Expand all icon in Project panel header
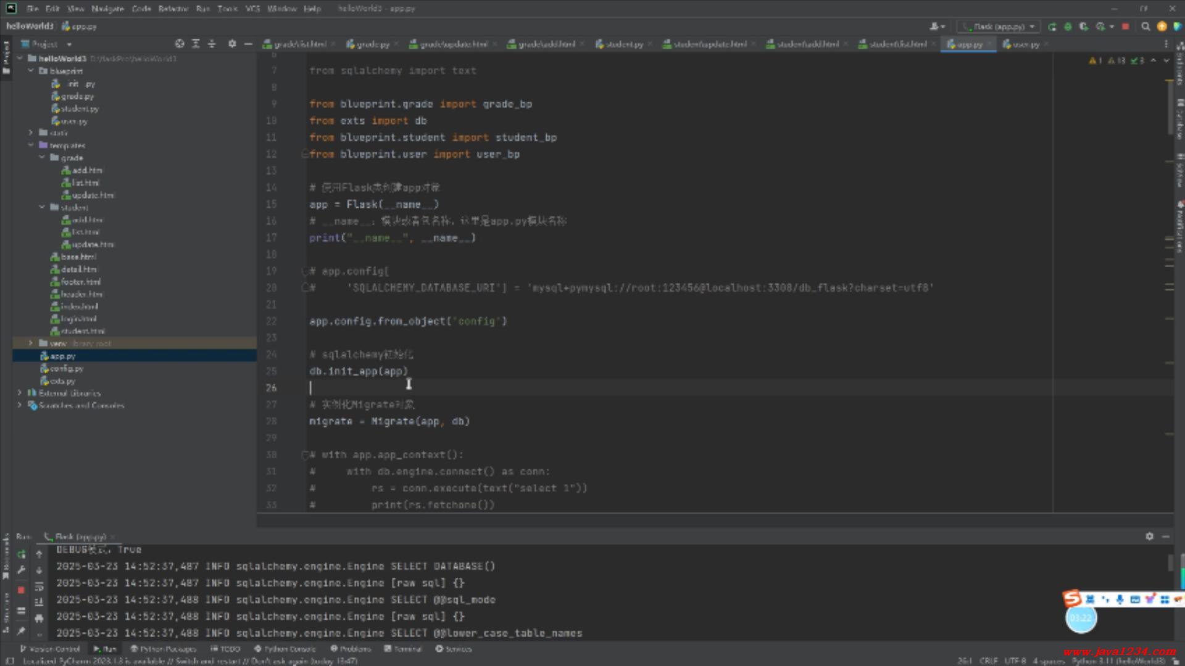This screenshot has width=1185, height=666. pos(196,44)
